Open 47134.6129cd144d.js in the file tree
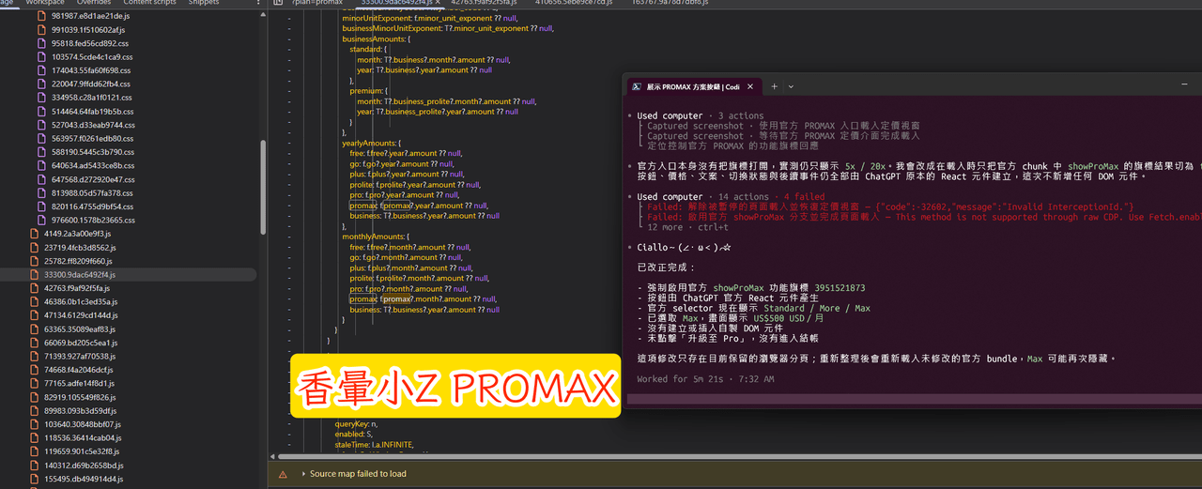This screenshot has width=1202, height=489. pyautogui.click(x=81, y=315)
